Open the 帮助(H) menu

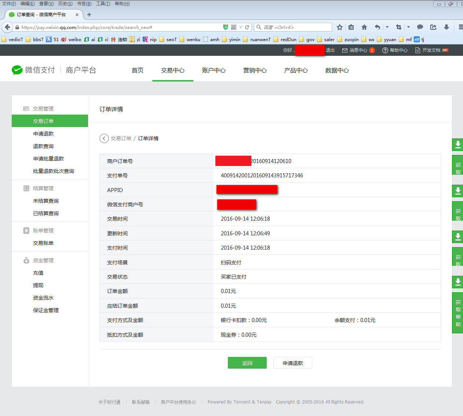click(122, 4)
